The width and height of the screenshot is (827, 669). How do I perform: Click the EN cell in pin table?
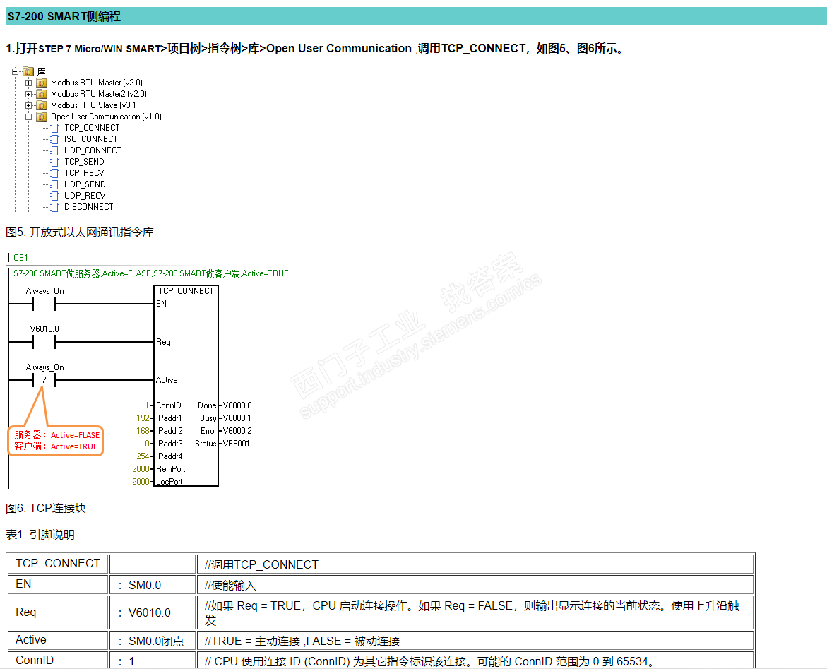point(58,585)
